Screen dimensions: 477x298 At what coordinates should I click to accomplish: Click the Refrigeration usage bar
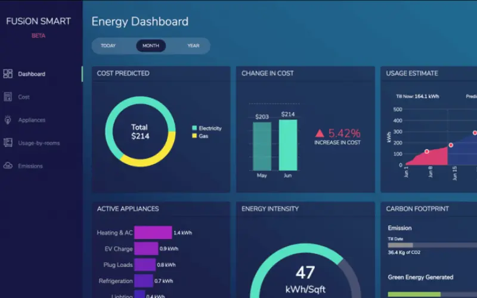(x=143, y=281)
